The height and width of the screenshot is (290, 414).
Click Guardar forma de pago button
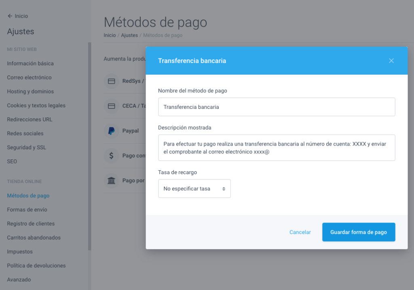359,232
